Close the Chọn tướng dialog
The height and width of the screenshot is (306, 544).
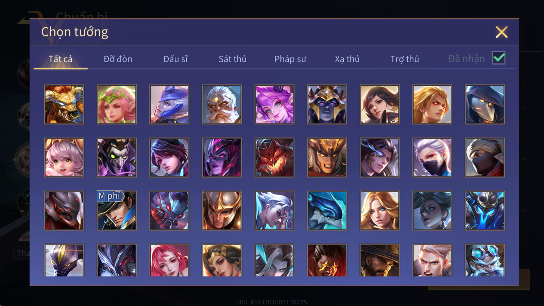coord(502,32)
